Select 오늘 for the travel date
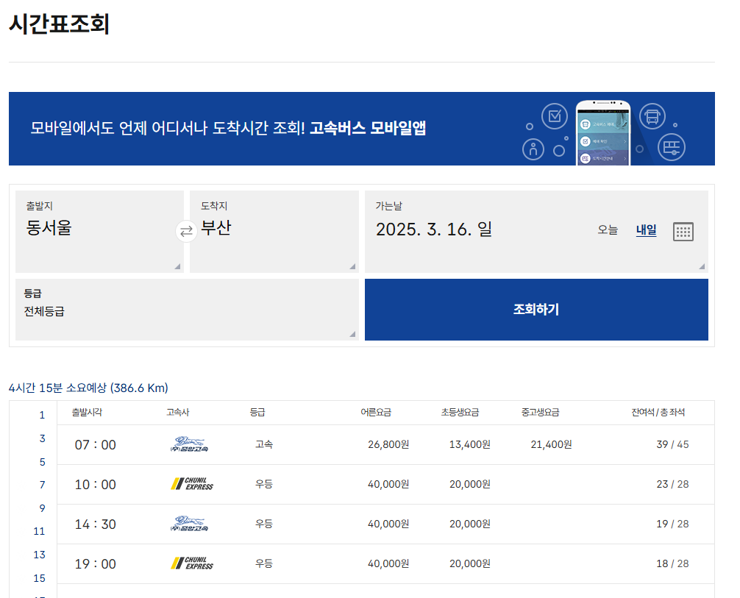Viewport: 740px width, 598px height. tap(608, 229)
